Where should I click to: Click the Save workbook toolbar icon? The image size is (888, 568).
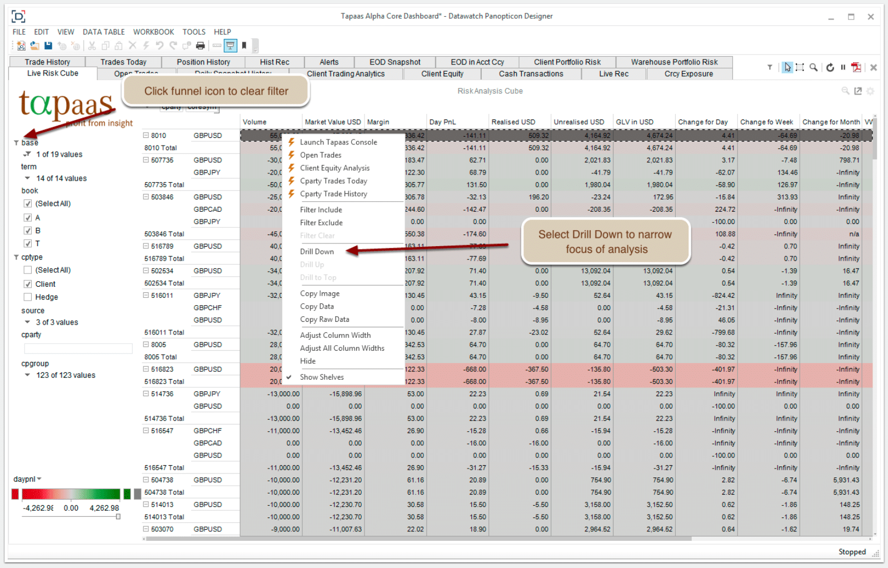tap(48, 46)
